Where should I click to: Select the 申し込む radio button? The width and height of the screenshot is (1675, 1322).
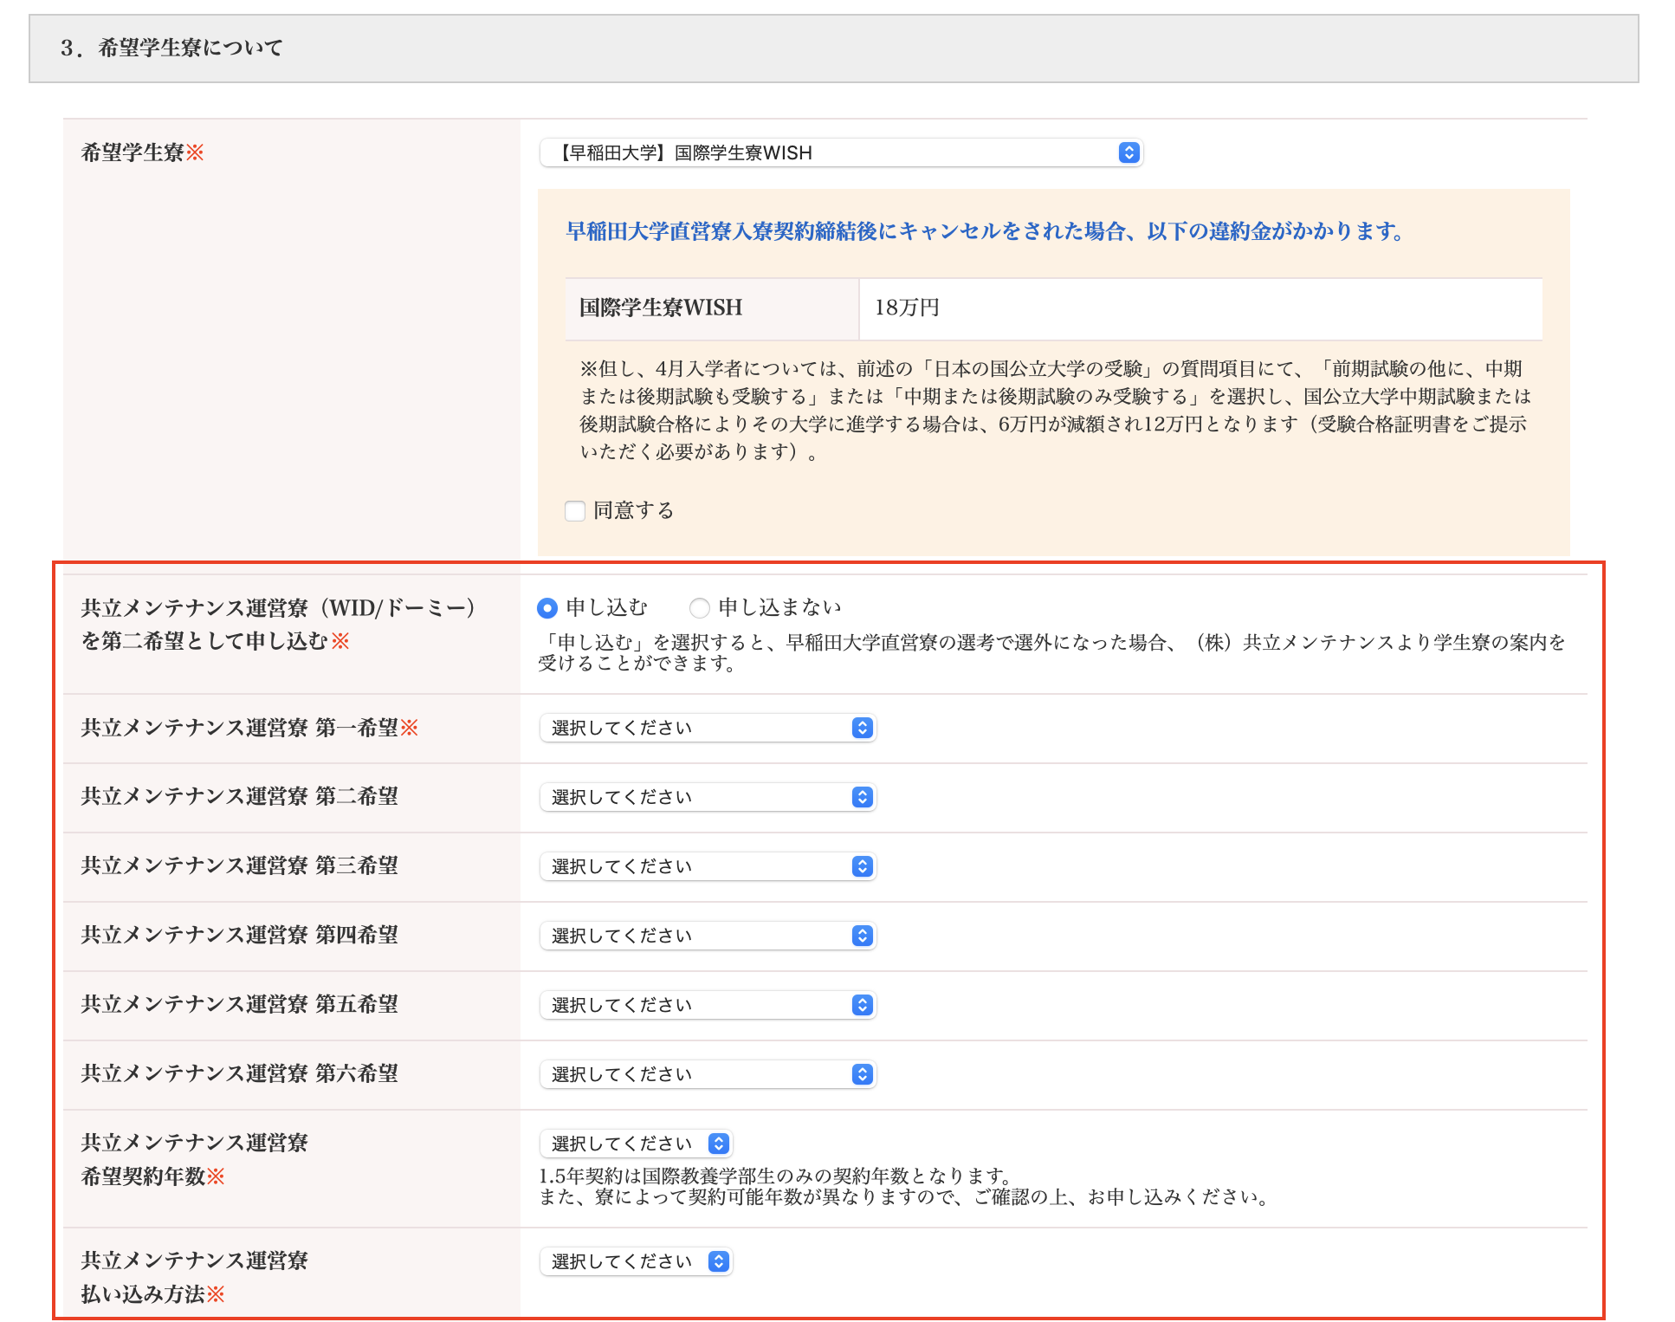[546, 608]
